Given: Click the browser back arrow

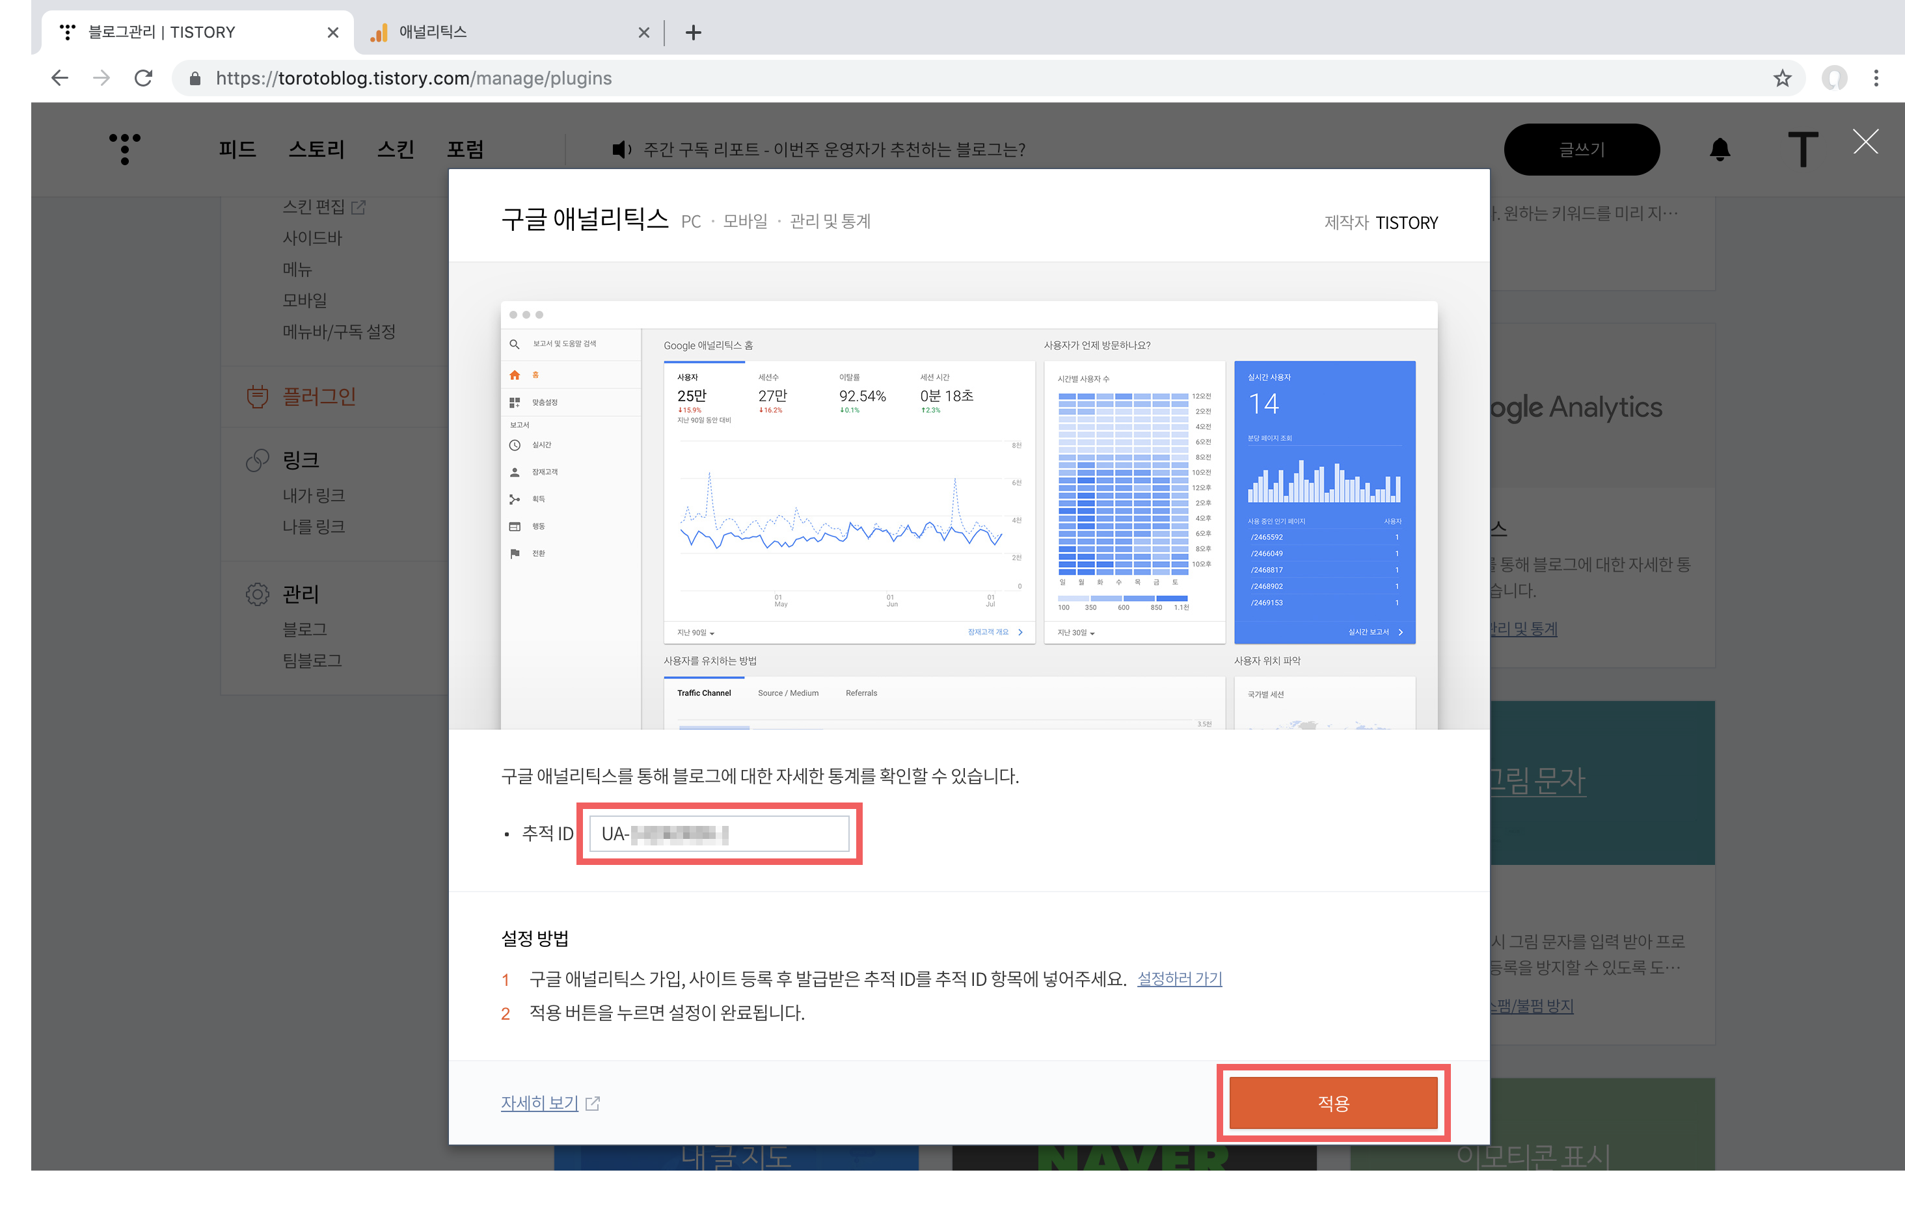Looking at the screenshot, I should pos(59,77).
